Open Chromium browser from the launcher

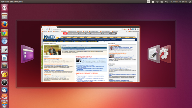4,41
